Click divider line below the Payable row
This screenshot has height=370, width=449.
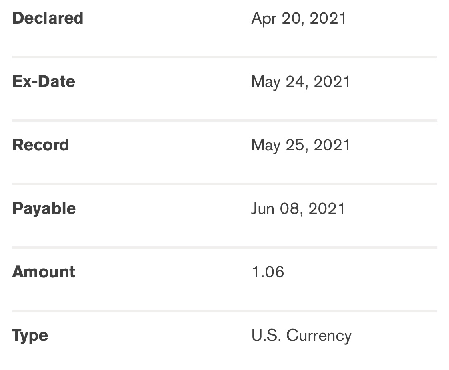[224, 247]
